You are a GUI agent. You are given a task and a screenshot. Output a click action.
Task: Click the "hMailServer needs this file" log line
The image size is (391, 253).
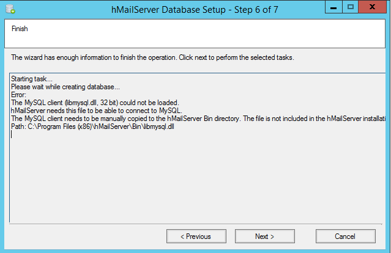(97, 110)
